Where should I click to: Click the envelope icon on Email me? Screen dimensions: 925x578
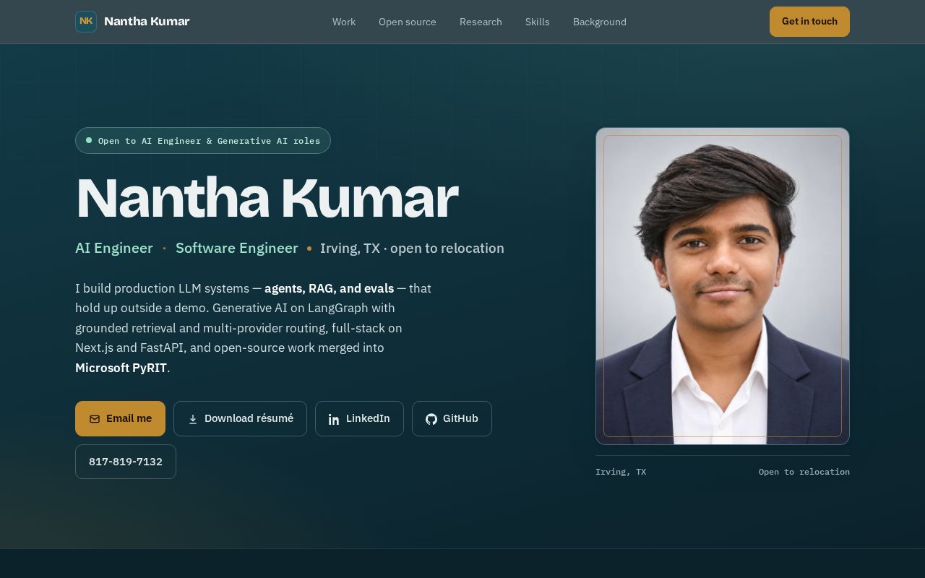pos(95,419)
